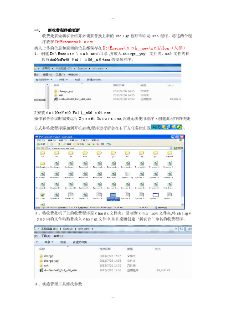Click green lock tray icon in taskbar strip

tap(154, 127)
